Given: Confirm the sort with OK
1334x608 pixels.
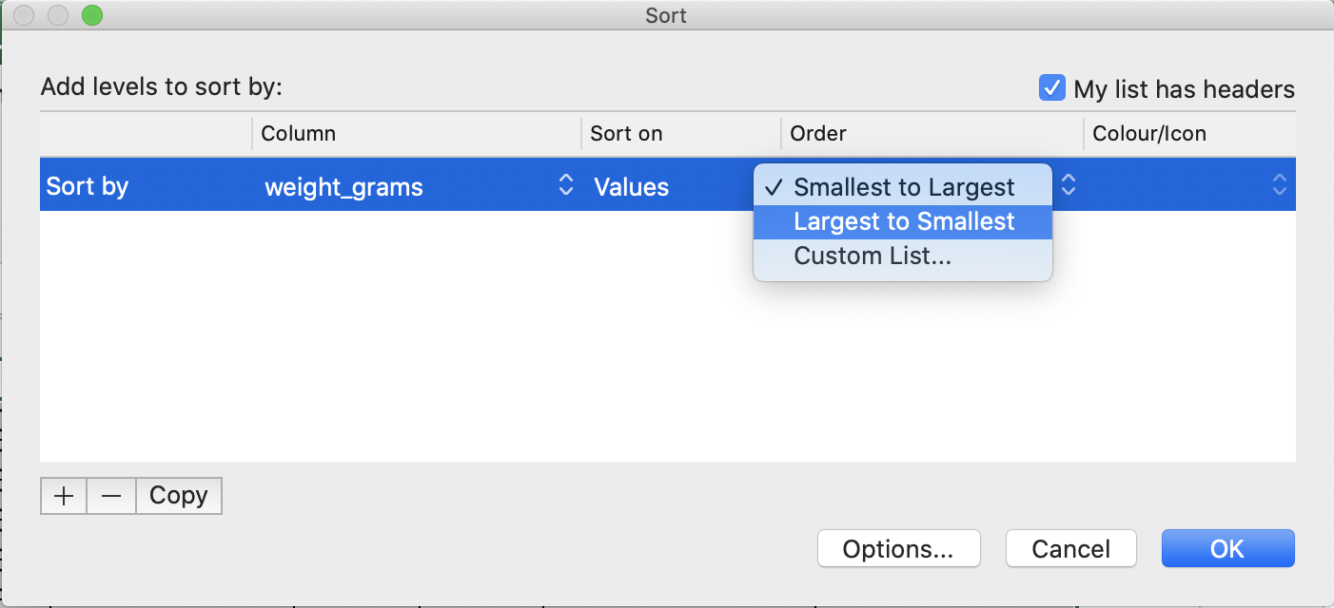Looking at the screenshot, I should pos(1227,548).
